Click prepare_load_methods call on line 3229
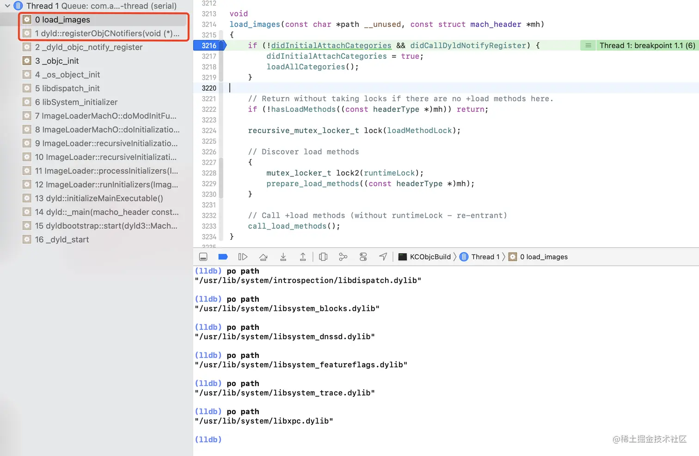The height and width of the screenshot is (456, 699). point(313,183)
